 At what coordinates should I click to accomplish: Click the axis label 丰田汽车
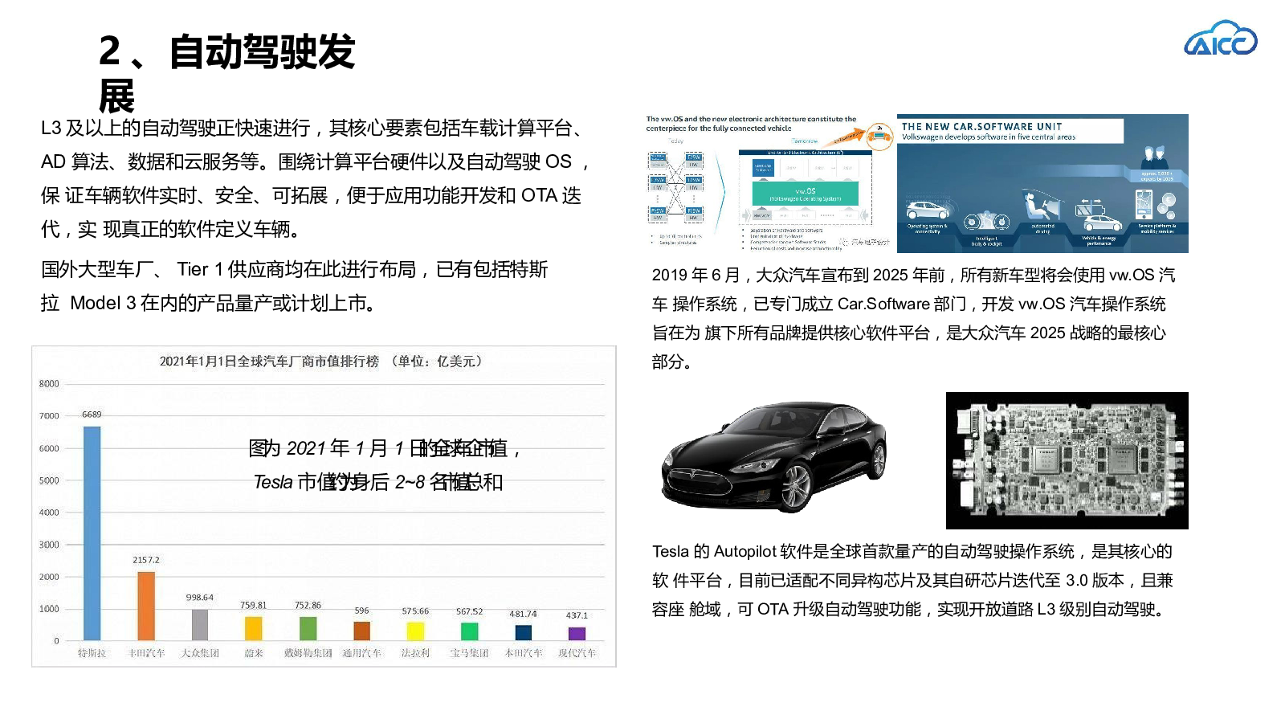point(146,653)
